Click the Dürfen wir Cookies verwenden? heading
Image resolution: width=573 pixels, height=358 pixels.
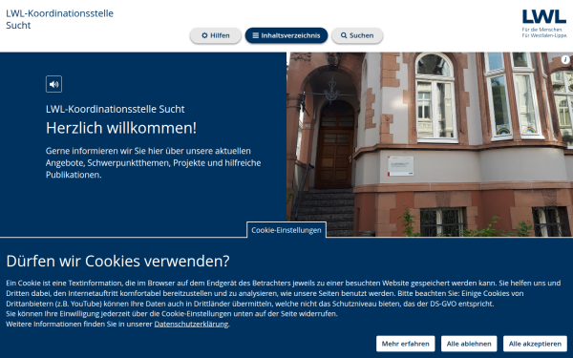pyautogui.click(x=117, y=262)
